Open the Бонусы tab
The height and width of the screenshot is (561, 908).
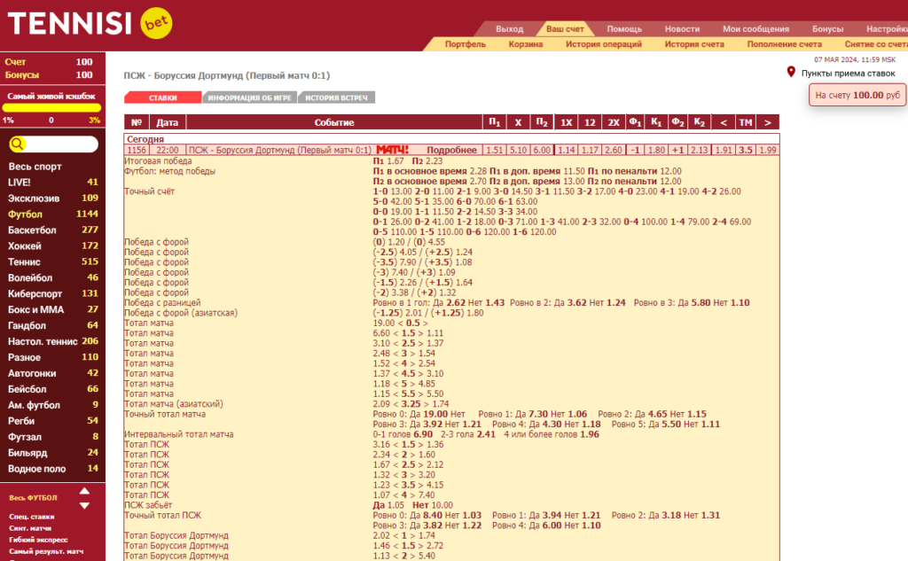click(x=827, y=29)
